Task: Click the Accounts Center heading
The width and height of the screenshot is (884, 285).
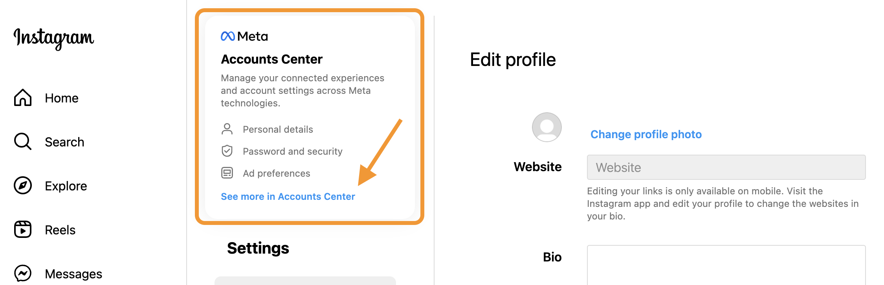Action: pos(271,59)
